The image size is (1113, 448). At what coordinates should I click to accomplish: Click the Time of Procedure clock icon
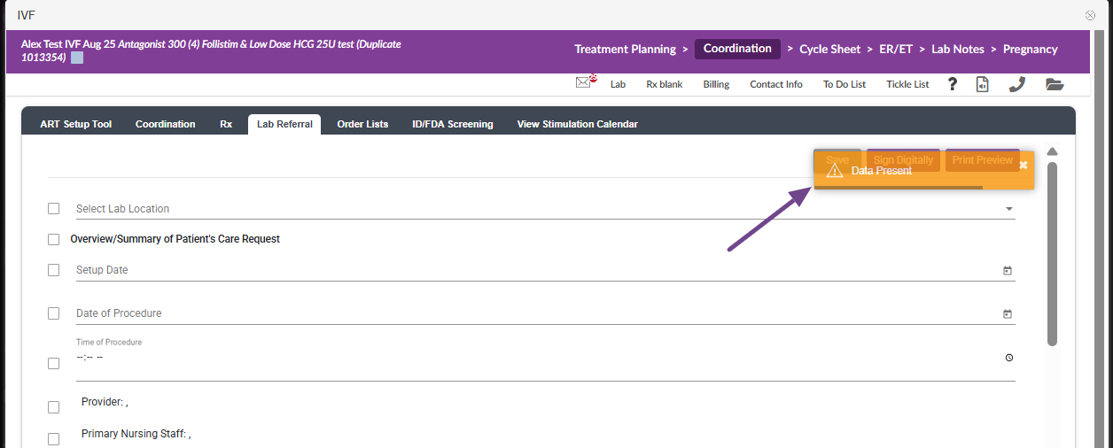tap(1009, 358)
